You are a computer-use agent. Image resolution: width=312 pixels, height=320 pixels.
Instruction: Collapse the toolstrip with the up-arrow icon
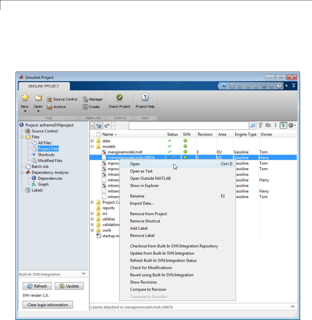[x=294, y=86]
